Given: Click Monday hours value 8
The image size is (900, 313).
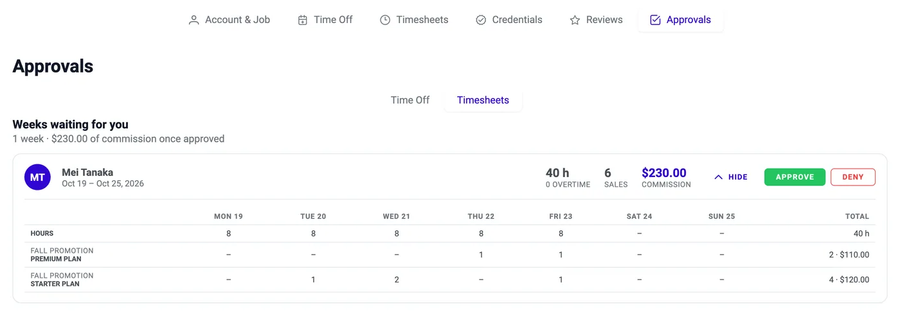Looking at the screenshot, I should tap(228, 233).
